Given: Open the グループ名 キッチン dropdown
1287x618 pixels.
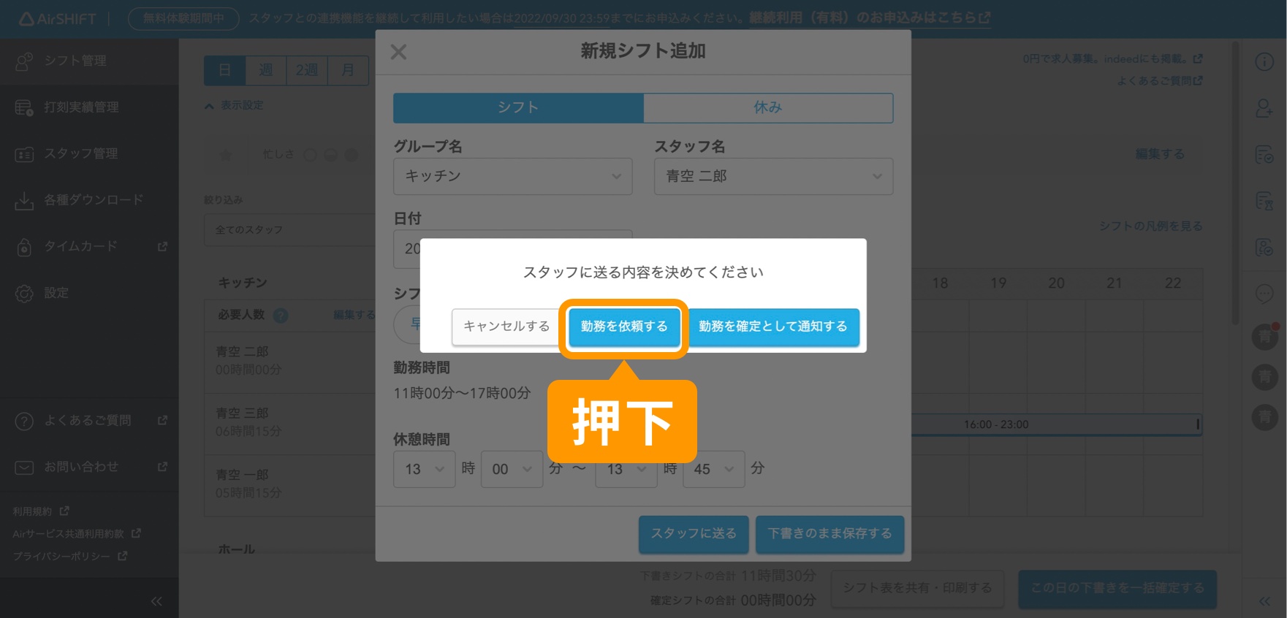Looking at the screenshot, I should point(512,176).
